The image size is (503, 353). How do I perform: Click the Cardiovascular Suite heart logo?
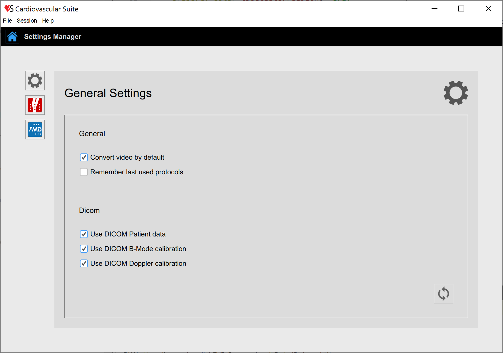9,9
